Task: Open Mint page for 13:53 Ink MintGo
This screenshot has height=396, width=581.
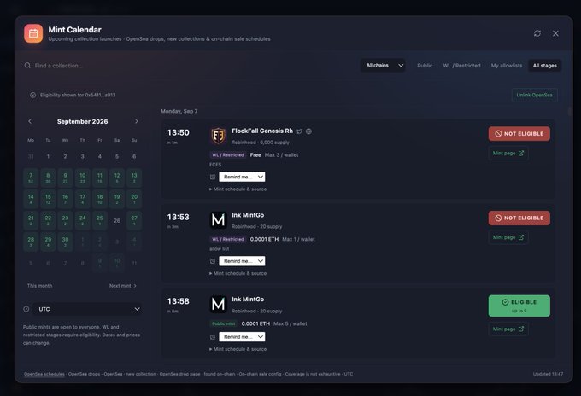Action: click(x=508, y=237)
